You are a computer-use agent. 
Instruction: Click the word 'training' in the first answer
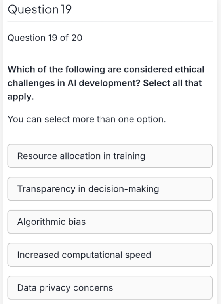coord(129,156)
